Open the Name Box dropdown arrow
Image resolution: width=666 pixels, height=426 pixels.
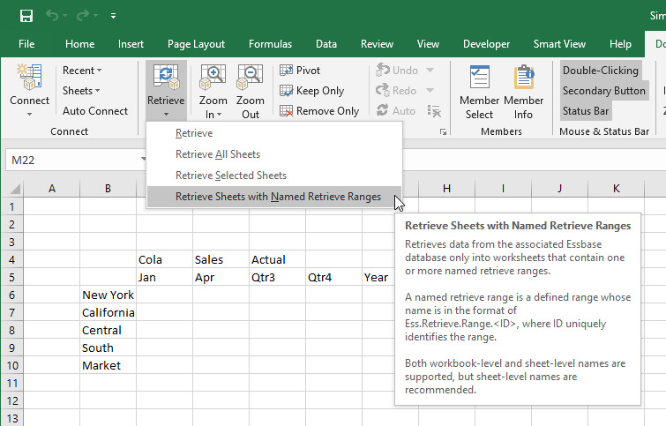[143, 160]
